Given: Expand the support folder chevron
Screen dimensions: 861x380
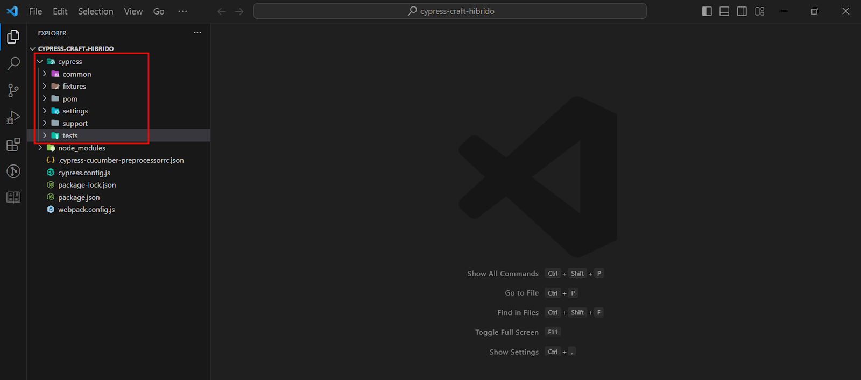Looking at the screenshot, I should 45,123.
